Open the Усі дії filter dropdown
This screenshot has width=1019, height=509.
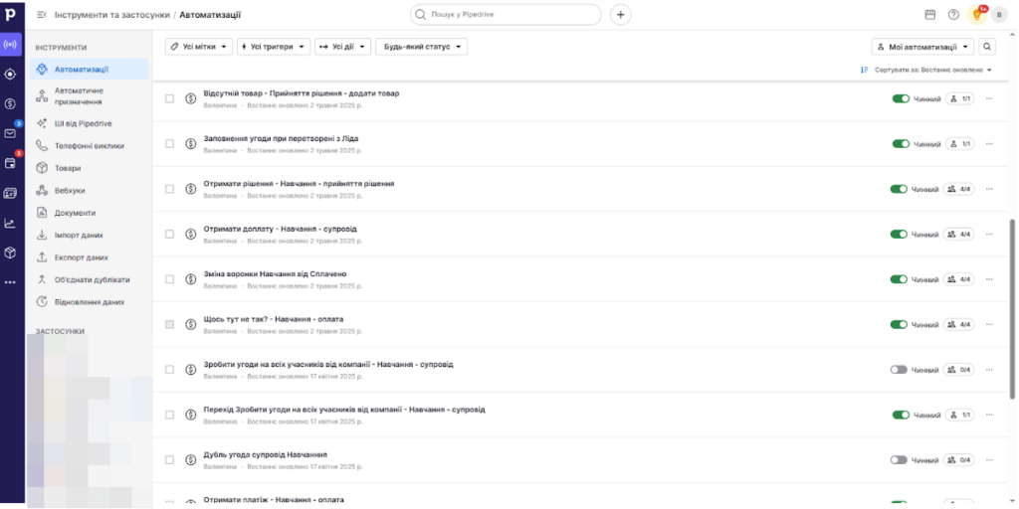tap(342, 47)
